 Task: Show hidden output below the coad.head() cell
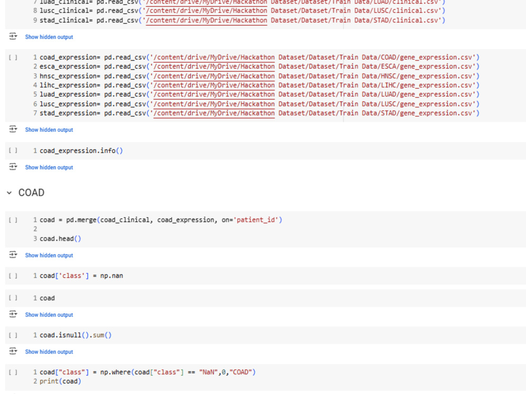tap(49, 255)
